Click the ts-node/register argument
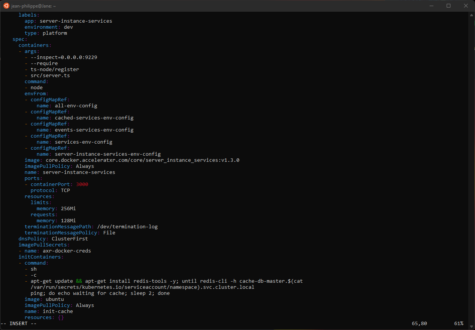The height and width of the screenshot is (330, 475). (55, 70)
